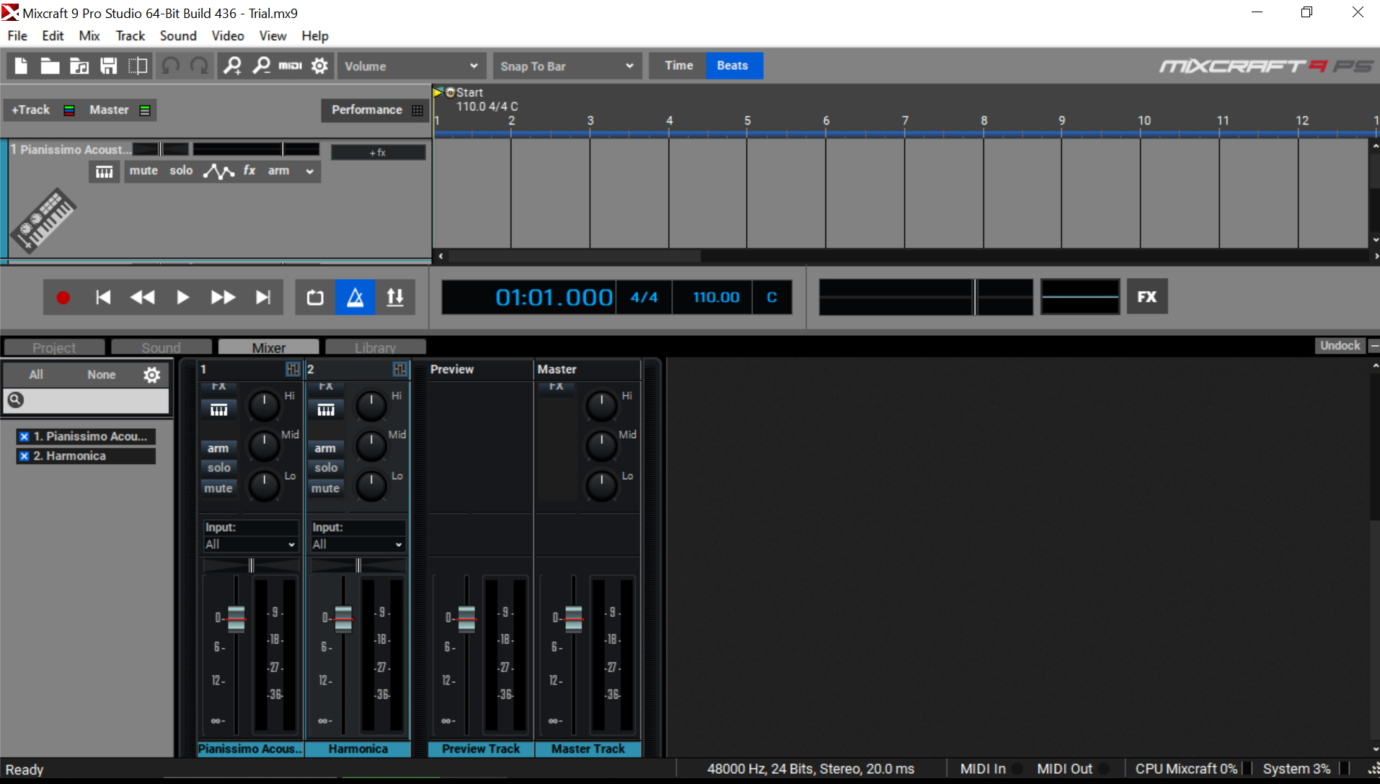Open time signature 4/4 selector
Viewport: 1380px width, 784px height.
click(x=644, y=298)
